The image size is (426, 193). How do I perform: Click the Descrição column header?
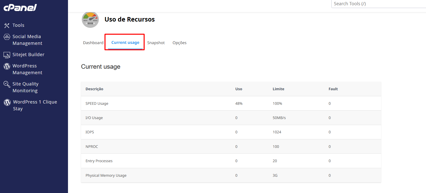(x=94, y=89)
